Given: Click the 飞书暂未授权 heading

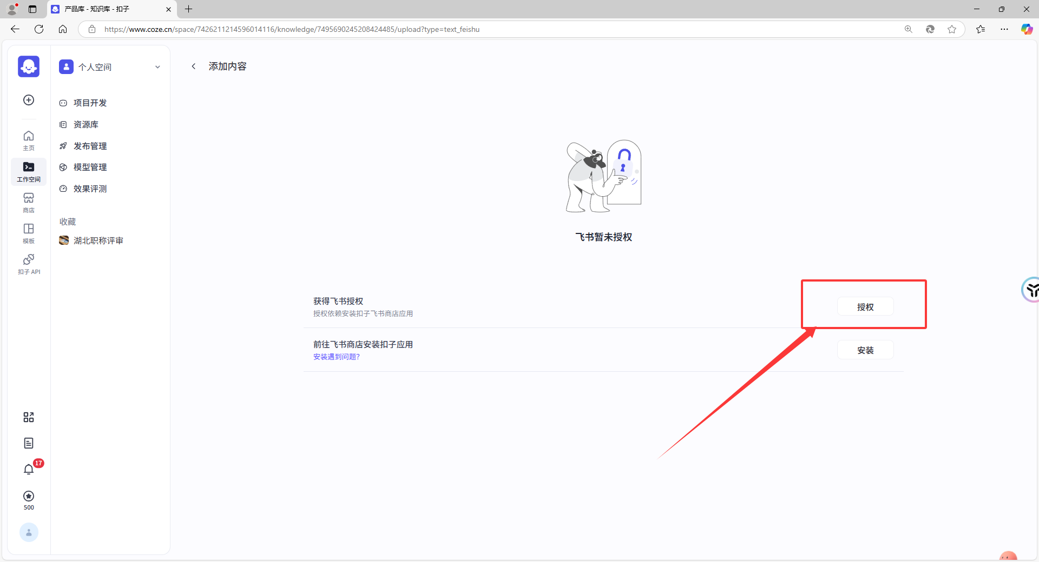Looking at the screenshot, I should click(604, 237).
